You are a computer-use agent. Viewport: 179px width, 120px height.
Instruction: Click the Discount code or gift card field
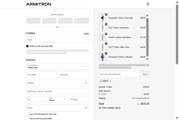[x=119, y=74]
